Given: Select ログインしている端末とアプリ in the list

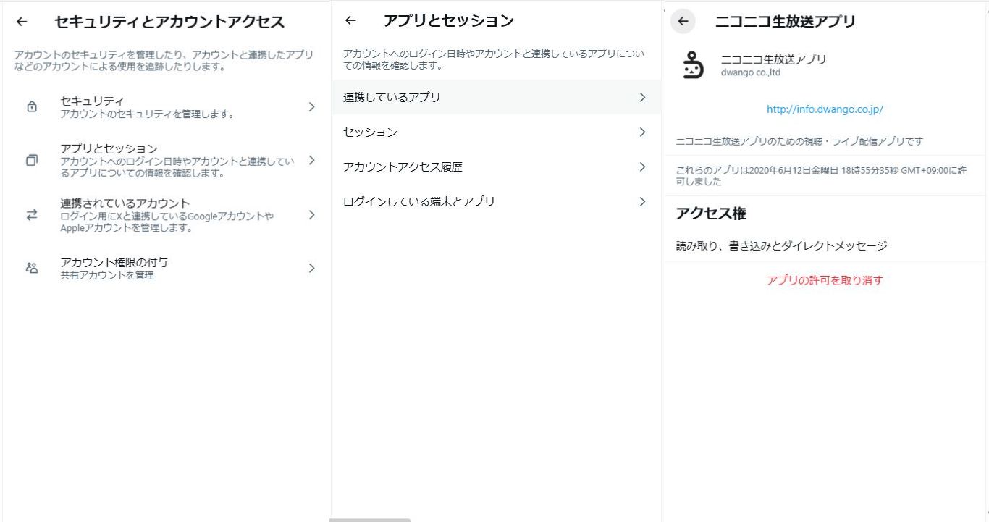Looking at the screenshot, I should pyautogui.click(x=496, y=201).
